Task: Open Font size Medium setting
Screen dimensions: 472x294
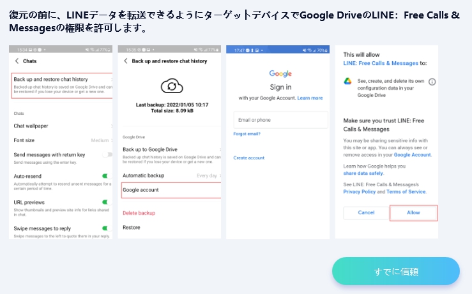Action: coord(62,140)
